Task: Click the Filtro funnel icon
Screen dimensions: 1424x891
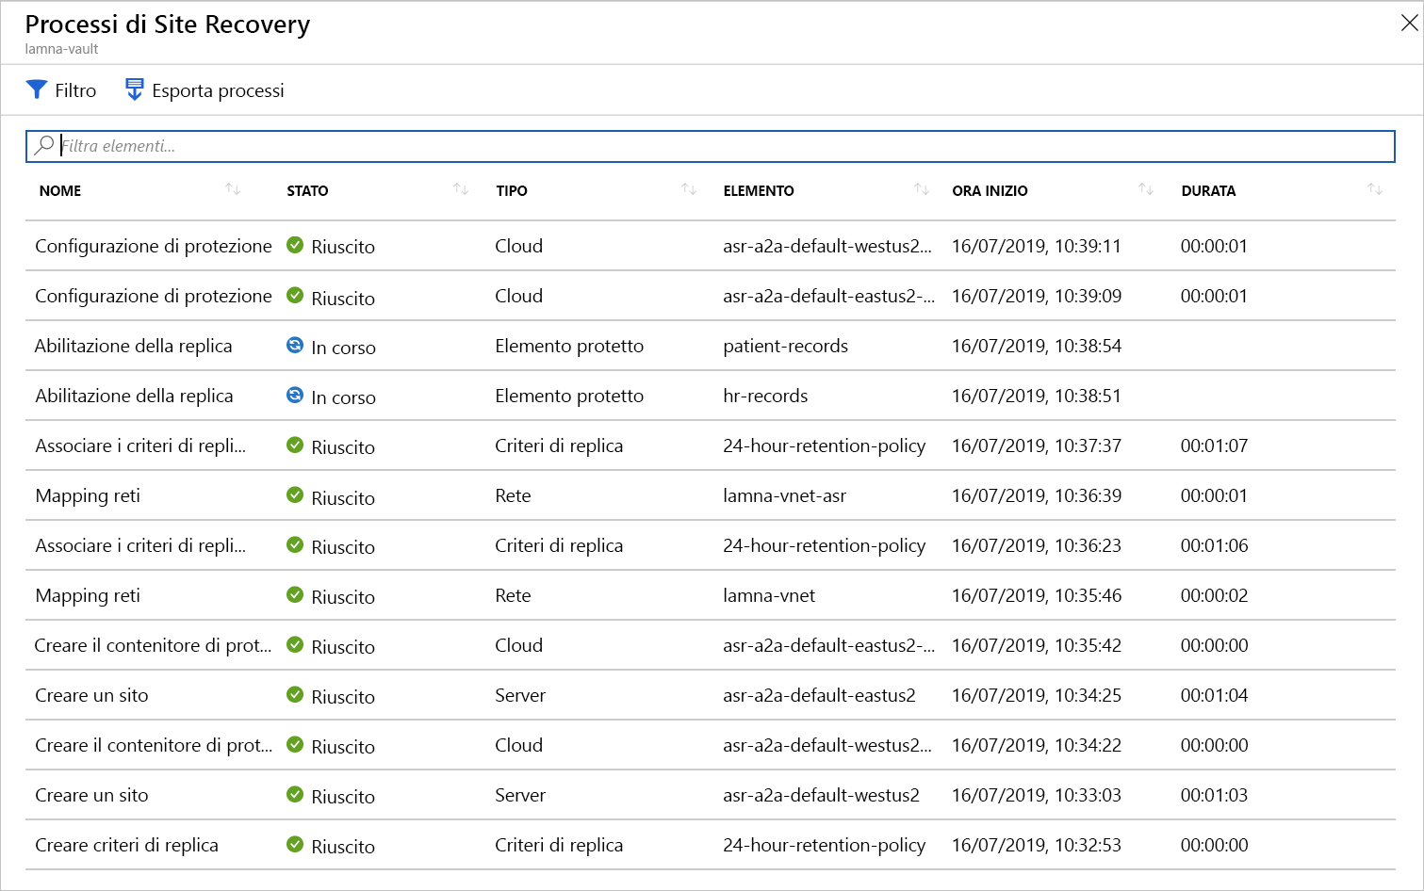Action: pos(37,89)
